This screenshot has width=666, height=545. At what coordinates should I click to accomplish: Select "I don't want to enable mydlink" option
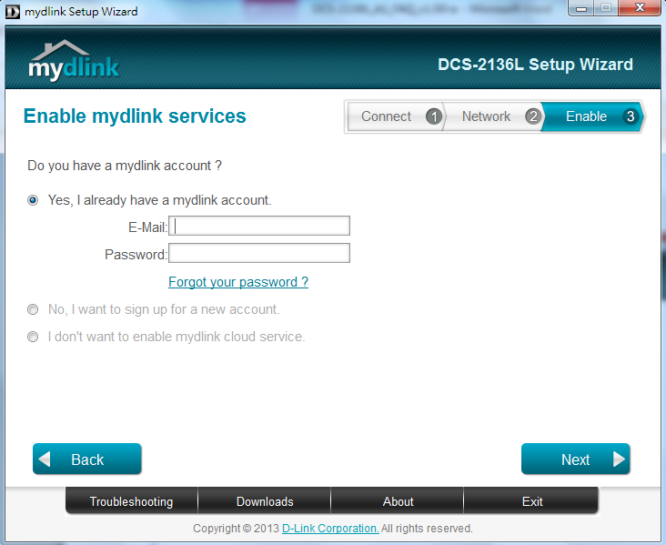tap(34, 337)
